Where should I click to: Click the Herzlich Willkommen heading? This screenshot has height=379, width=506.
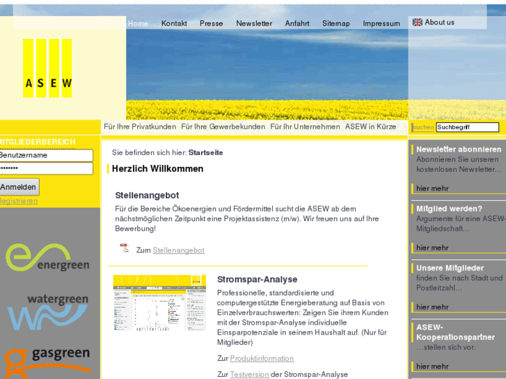[x=157, y=169]
